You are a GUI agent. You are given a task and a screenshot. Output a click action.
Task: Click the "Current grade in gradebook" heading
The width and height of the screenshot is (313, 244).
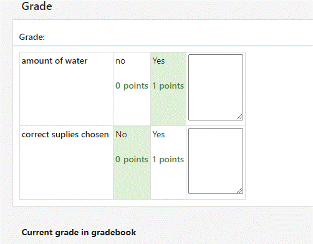pos(79,232)
